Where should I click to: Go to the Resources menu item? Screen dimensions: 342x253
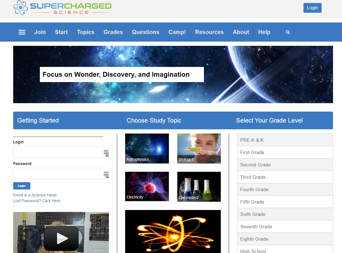(x=209, y=32)
